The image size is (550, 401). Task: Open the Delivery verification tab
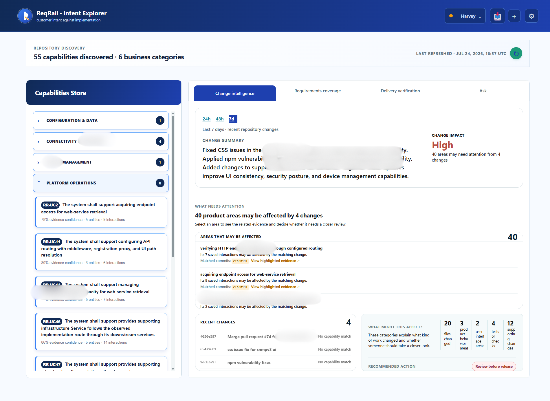coord(400,91)
